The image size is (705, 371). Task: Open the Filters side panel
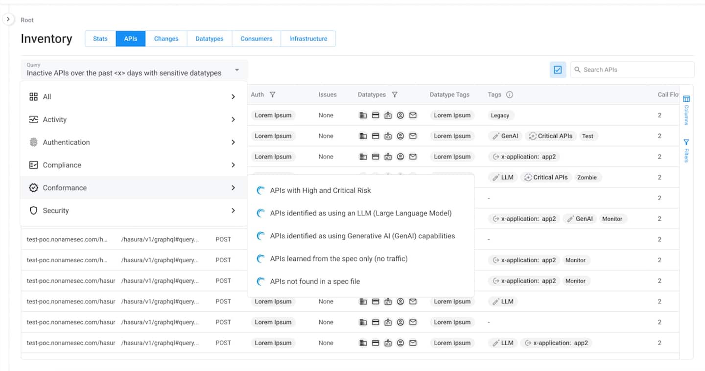point(686,151)
